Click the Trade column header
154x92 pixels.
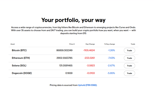[x=133, y=44]
